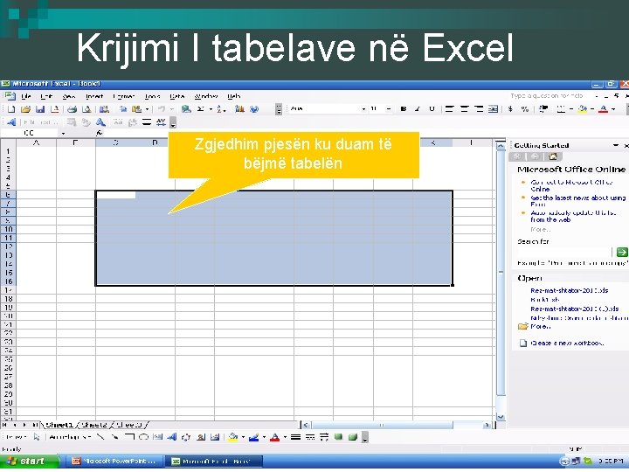Open the File menu
629x472 pixels.
26,96
